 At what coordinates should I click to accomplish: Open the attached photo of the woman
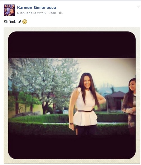[x=72, y=95]
